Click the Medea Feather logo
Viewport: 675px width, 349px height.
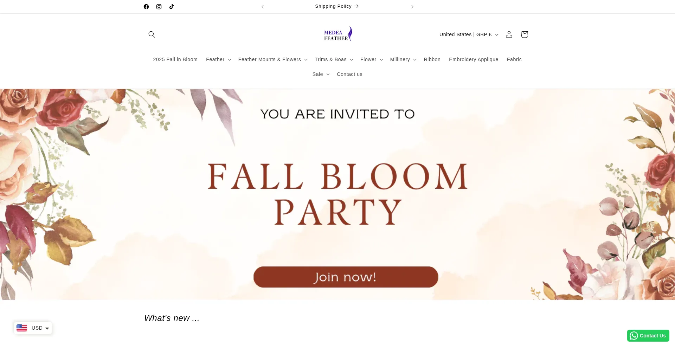click(337, 34)
